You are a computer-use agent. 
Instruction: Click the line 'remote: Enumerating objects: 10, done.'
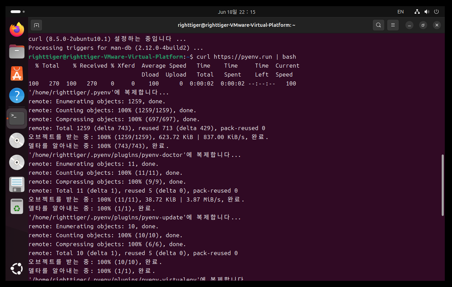click(x=94, y=226)
